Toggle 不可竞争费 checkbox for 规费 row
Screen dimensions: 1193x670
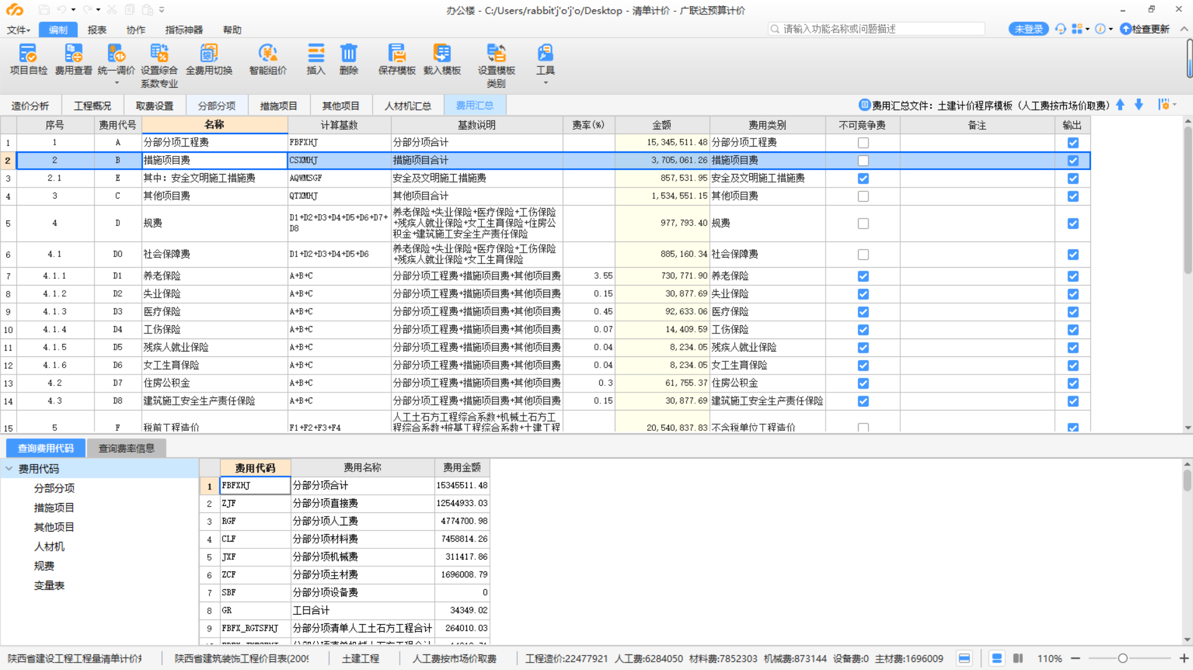[863, 224]
